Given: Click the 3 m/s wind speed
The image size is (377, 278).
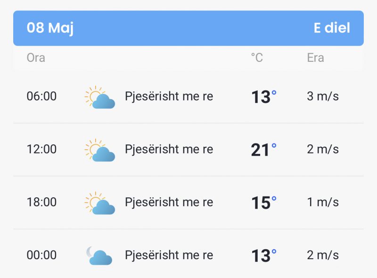Looking at the screenshot, I should pyautogui.click(x=323, y=97).
